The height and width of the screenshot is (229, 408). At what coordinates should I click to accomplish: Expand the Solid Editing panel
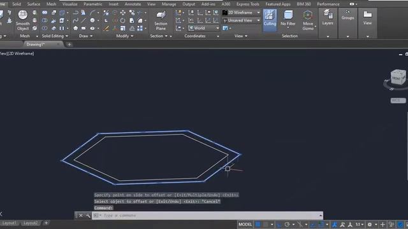tap(55, 36)
